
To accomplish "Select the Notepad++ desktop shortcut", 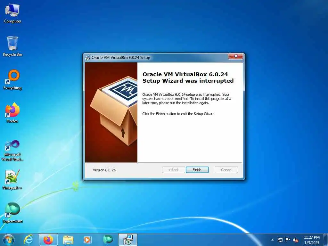I will (x=12, y=179).
